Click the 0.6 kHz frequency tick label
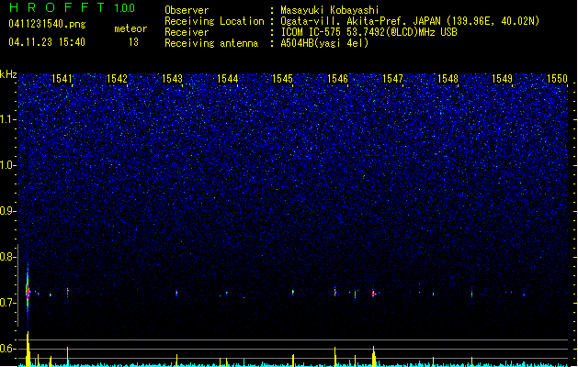 point(7,349)
